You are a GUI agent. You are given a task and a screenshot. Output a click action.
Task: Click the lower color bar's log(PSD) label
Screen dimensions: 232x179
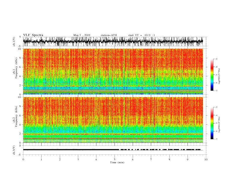click(219, 125)
